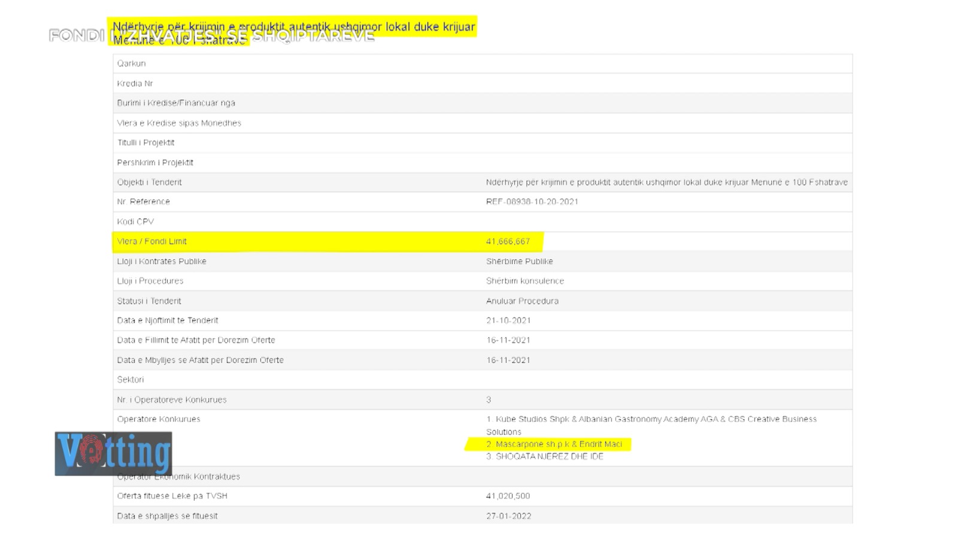Image resolution: width=958 pixels, height=539 pixels.
Task: Click the Anuluar Procedura status value
Action: coord(522,301)
